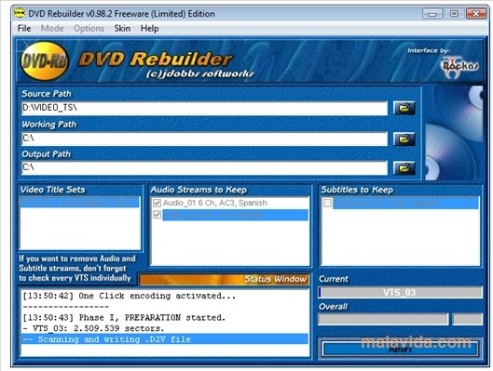Select the 'Scanning and writing .D2V file' line
Screen dimensions: 493x371
(165, 339)
